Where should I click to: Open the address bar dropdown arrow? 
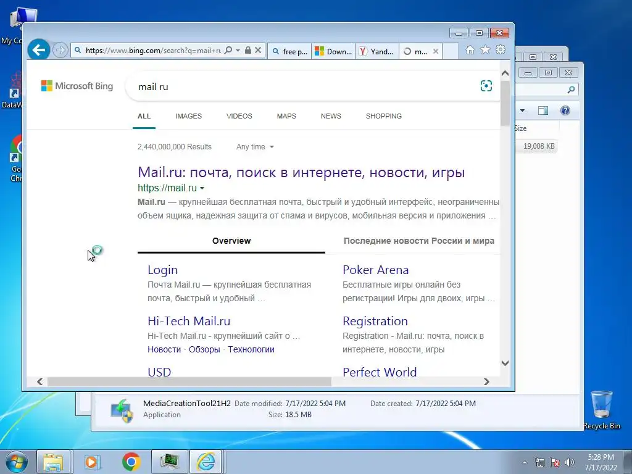238,51
